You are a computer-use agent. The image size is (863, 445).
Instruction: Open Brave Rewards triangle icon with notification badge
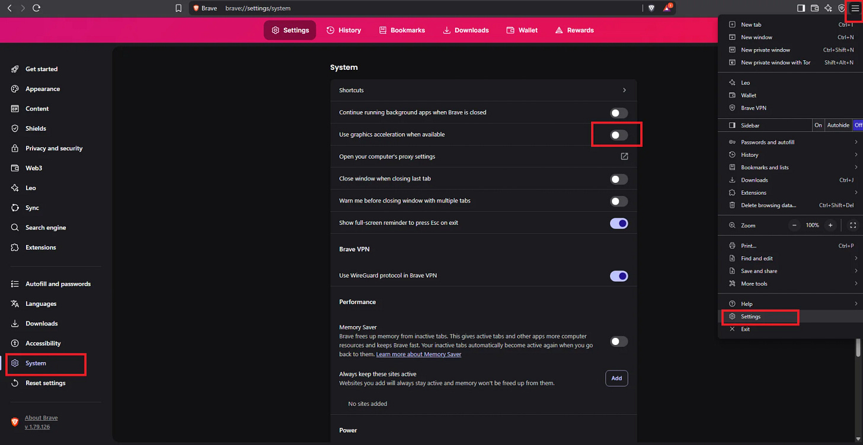tap(667, 8)
